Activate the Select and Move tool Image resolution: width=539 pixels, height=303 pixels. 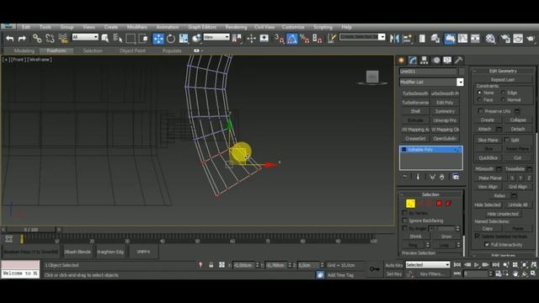coord(158,39)
